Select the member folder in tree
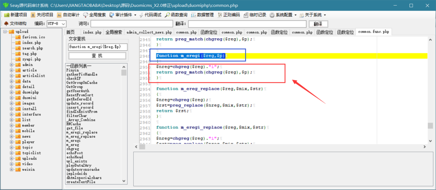 29,125
